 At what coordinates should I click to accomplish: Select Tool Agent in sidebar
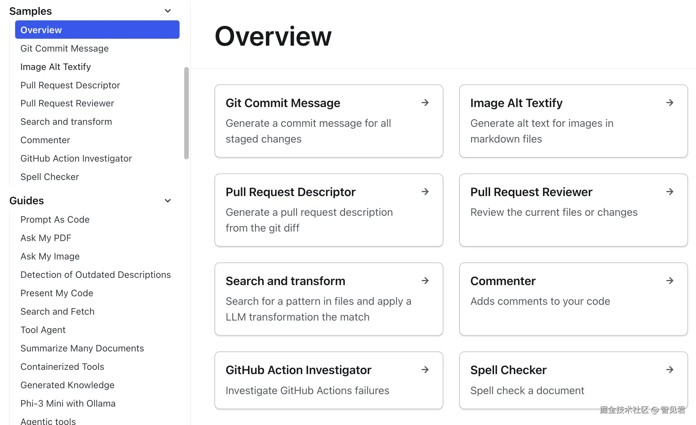pos(43,330)
